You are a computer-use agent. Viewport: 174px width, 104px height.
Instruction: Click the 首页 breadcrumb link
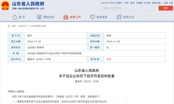14,26
